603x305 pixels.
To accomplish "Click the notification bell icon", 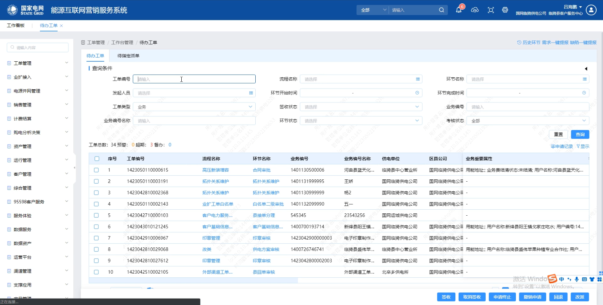I will (459, 10).
